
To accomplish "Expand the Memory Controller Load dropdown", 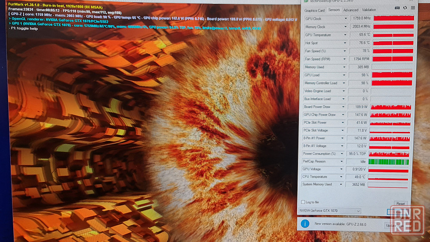I will pos(344,83).
